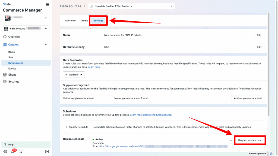
Task: Click the FBM_Products catalog grid icon
Action: point(6,29)
